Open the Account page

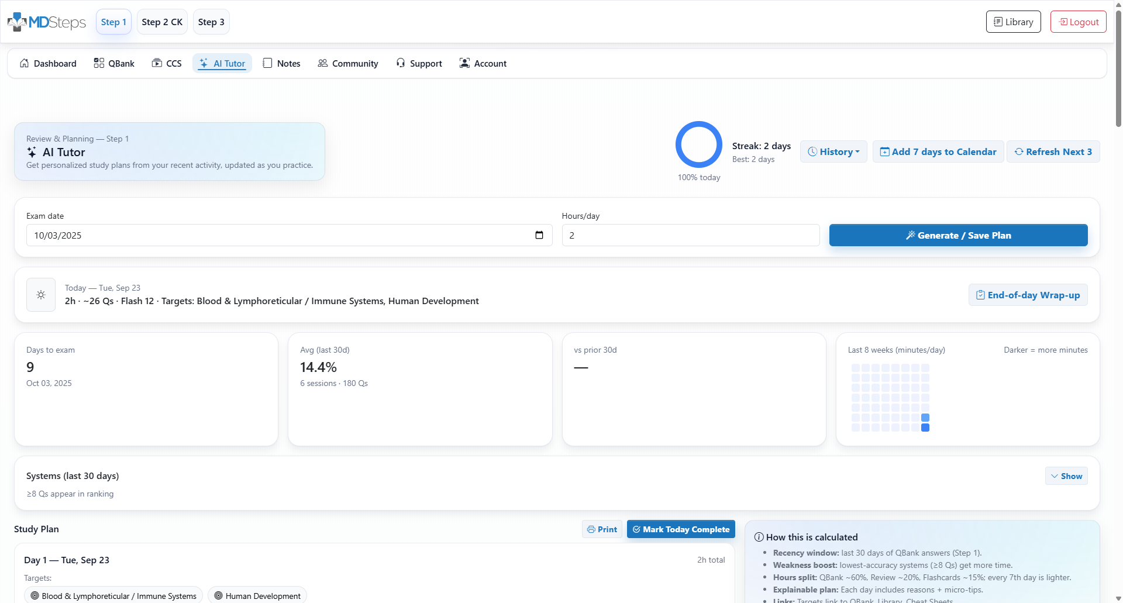click(x=483, y=63)
